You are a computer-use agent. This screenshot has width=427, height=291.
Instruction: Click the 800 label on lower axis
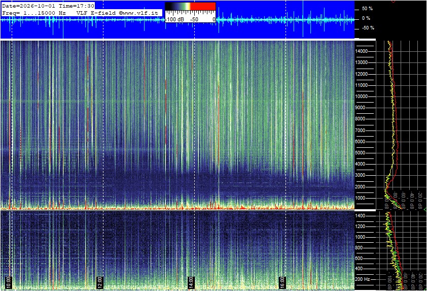pyautogui.click(x=359, y=248)
